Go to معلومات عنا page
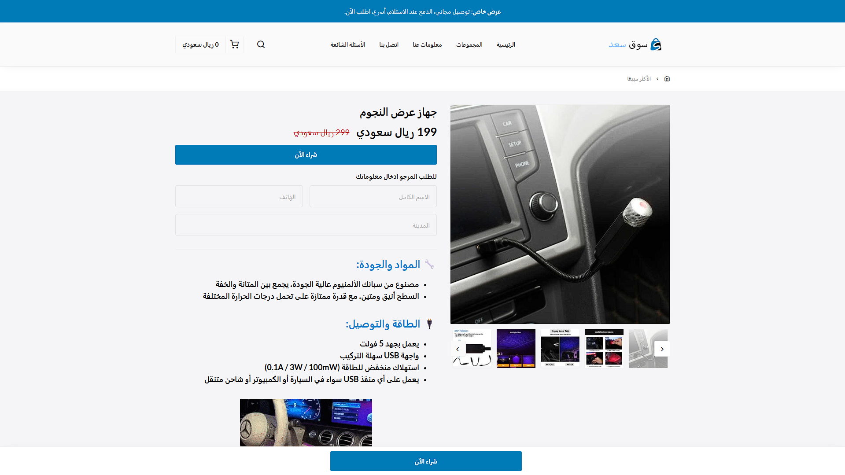 pos(427,45)
